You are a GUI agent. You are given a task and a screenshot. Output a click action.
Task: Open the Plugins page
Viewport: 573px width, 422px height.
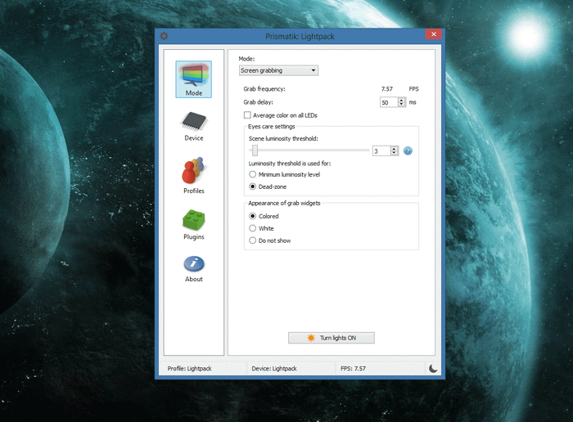[x=194, y=225]
